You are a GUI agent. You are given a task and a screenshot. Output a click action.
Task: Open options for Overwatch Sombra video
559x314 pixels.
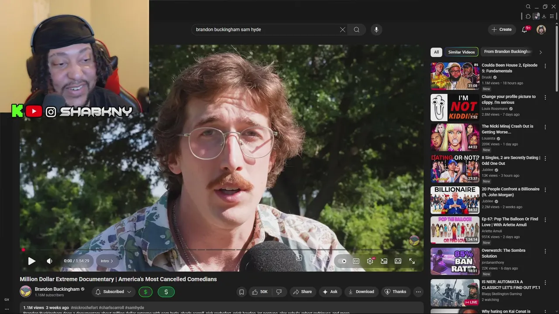(x=545, y=251)
